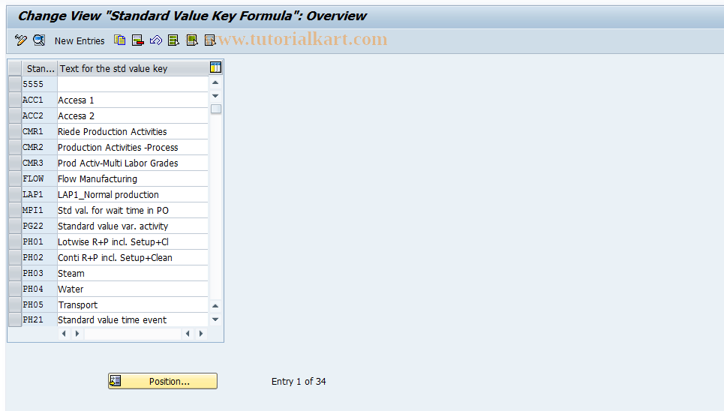The image size is (724, 411).
Task: Click the Delete entry icon
Action: pos(137,40)
